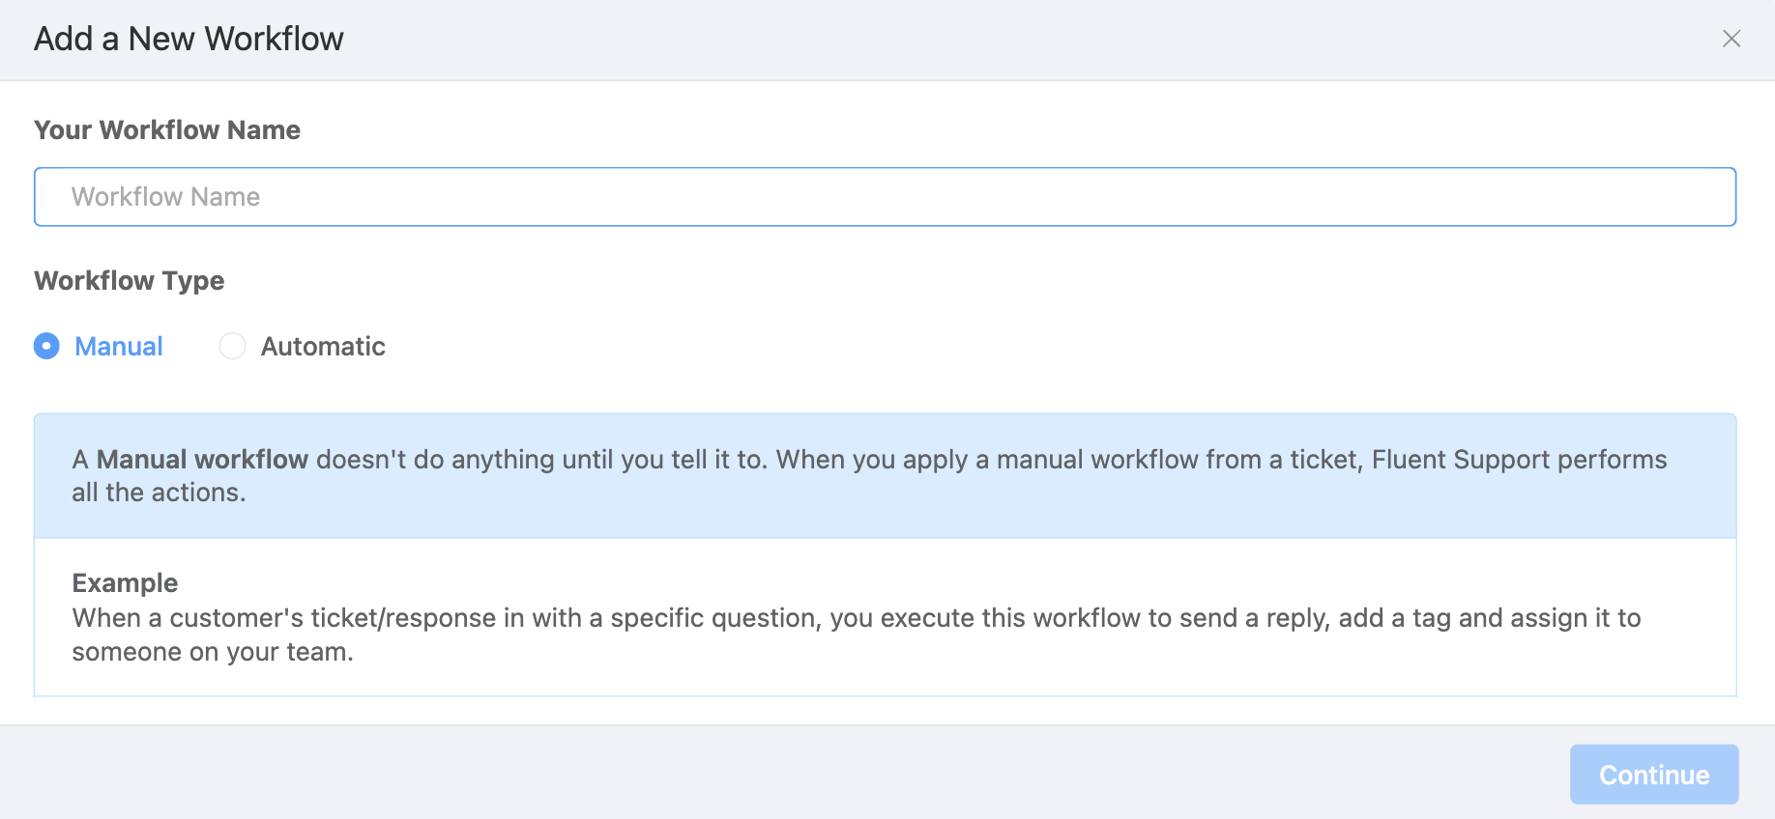
Task: Click the filled blue Manual radio indicator
Action: pos(45,346)
